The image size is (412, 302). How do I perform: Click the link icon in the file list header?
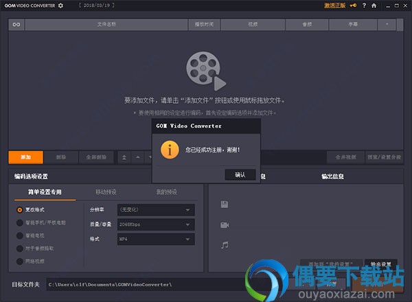click(16, 25)
